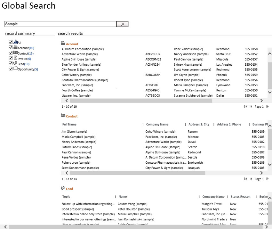Toggle the Invoice(0) checkbox

[x=11, y=58]
